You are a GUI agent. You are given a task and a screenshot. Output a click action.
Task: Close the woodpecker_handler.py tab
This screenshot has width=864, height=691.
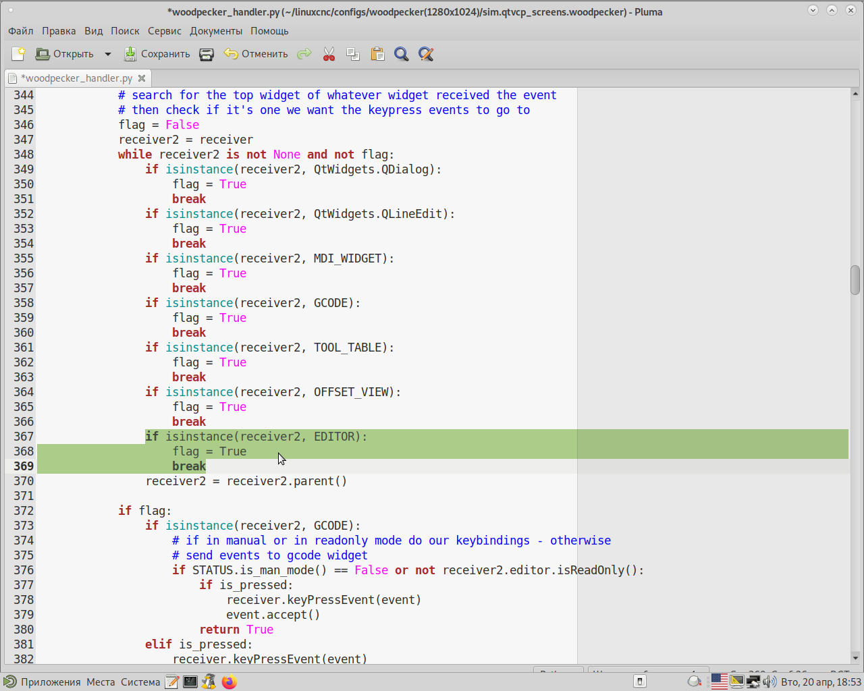click(142, 78)
